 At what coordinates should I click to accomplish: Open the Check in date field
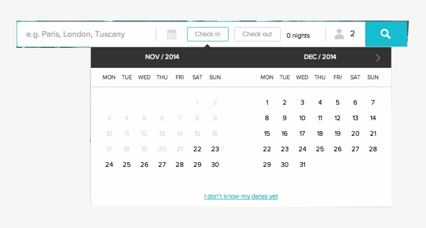[x=207, y=34]
